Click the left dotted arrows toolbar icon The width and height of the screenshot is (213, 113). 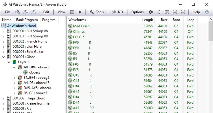point(175,12)
